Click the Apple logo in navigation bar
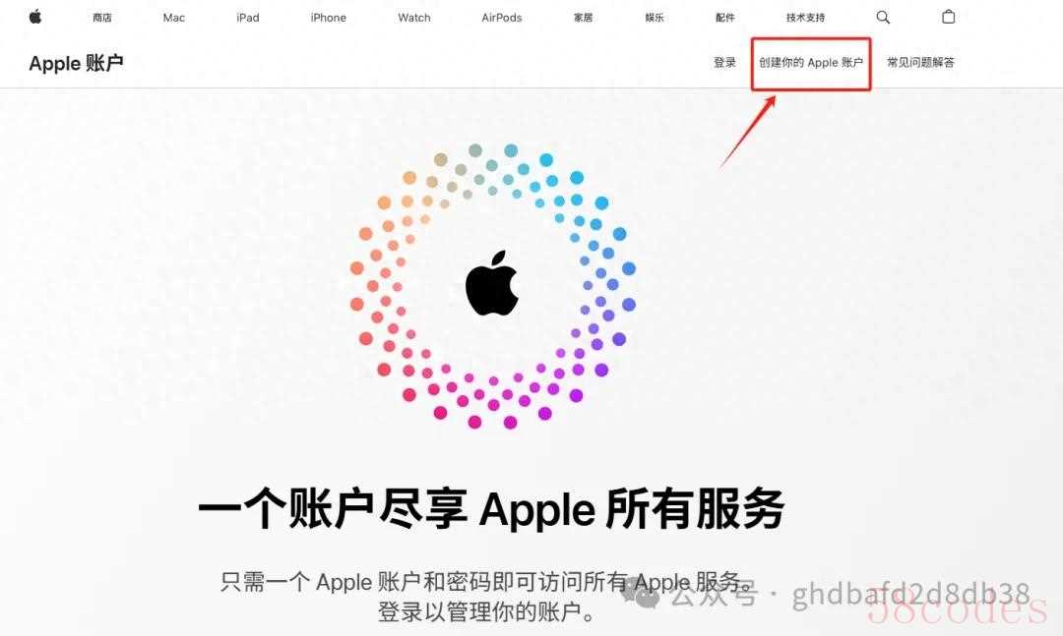 [x=35, y=17]
